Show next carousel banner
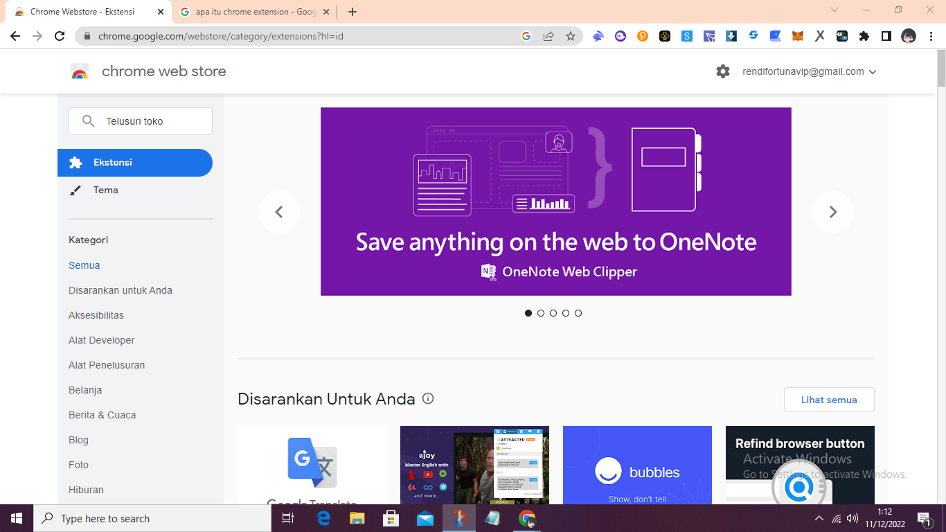 (x=833, y=212)
